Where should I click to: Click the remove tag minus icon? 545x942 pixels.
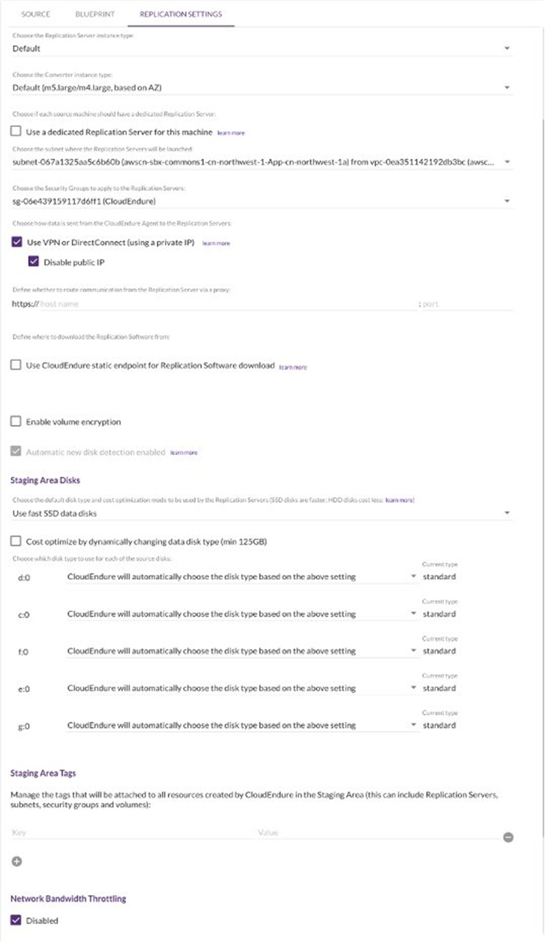[x=508, y=837]
